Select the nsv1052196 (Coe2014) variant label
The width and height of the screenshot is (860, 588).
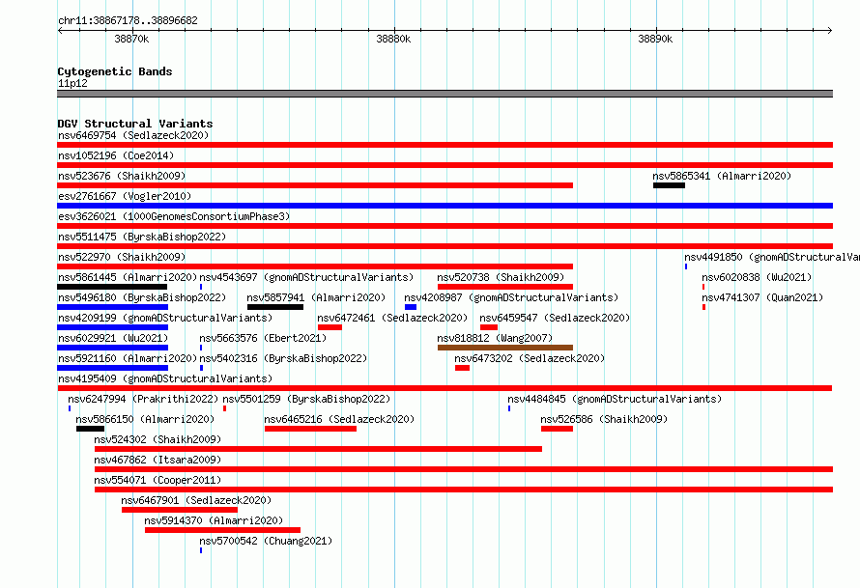point(116,155)
